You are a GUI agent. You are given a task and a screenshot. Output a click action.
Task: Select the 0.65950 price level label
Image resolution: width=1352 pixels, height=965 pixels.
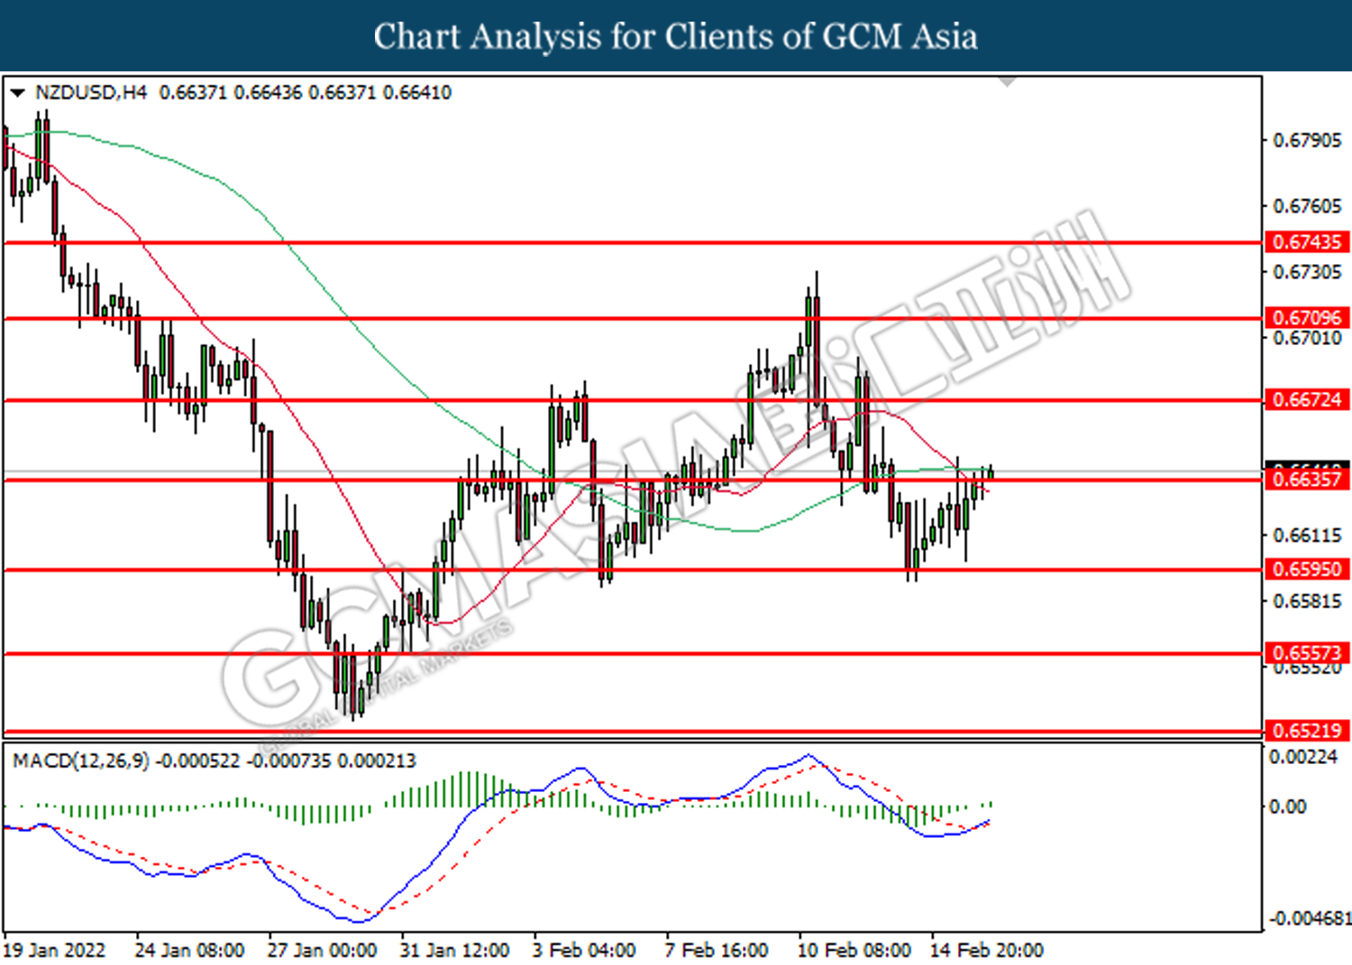click(x=1308, y=569)
